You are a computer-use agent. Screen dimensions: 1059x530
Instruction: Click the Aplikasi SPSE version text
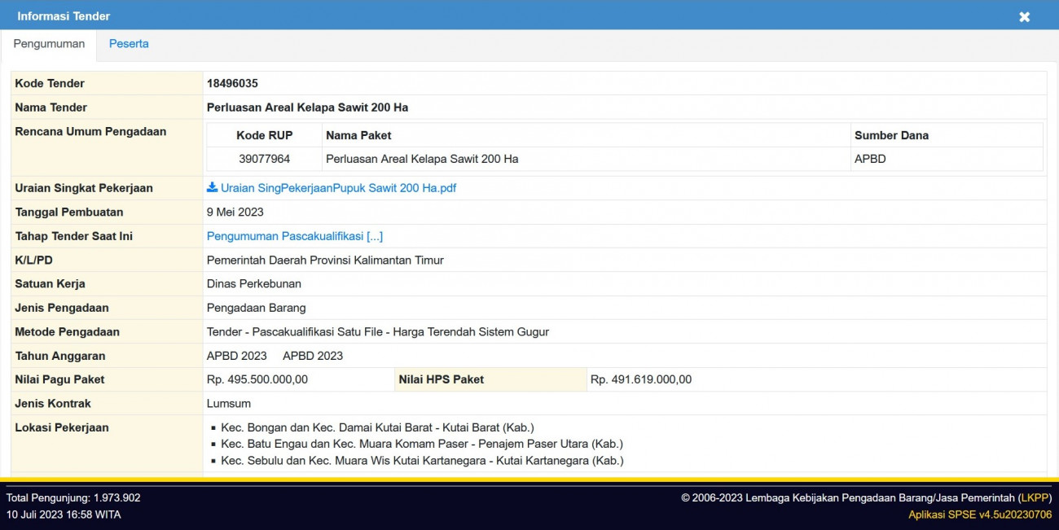(980, 515)
